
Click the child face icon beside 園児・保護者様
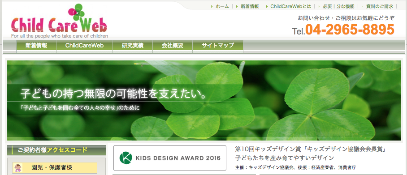(x=18, y=168)
